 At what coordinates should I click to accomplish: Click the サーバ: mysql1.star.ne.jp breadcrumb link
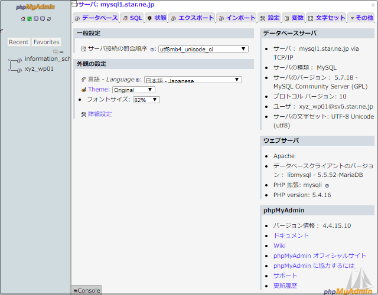click(x=116, y=4)
